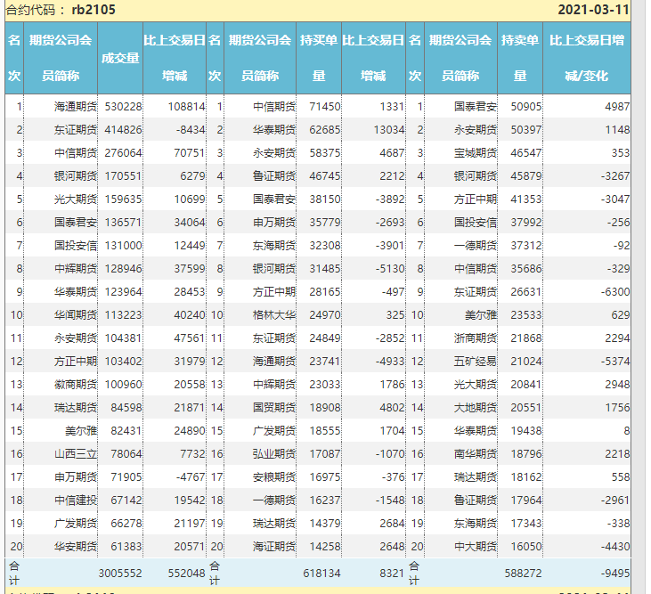Click 海证期货 in long ranking
This screenshot has height=594, width=651.
click(274, 547)
